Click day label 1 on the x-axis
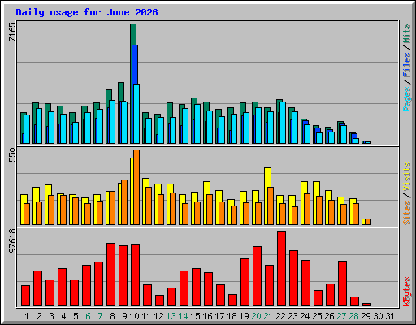This screenshot has height=325, width=416. 27,316
